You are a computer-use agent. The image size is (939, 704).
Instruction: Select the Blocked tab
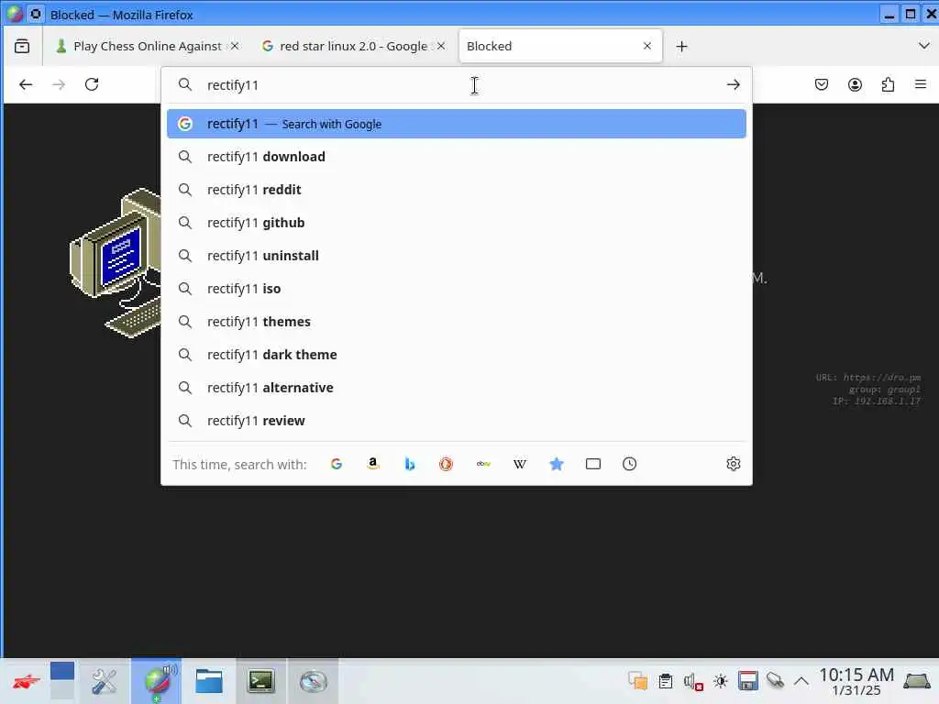(560, 46)
